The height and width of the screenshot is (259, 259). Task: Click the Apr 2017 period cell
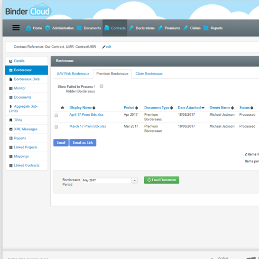130,114
